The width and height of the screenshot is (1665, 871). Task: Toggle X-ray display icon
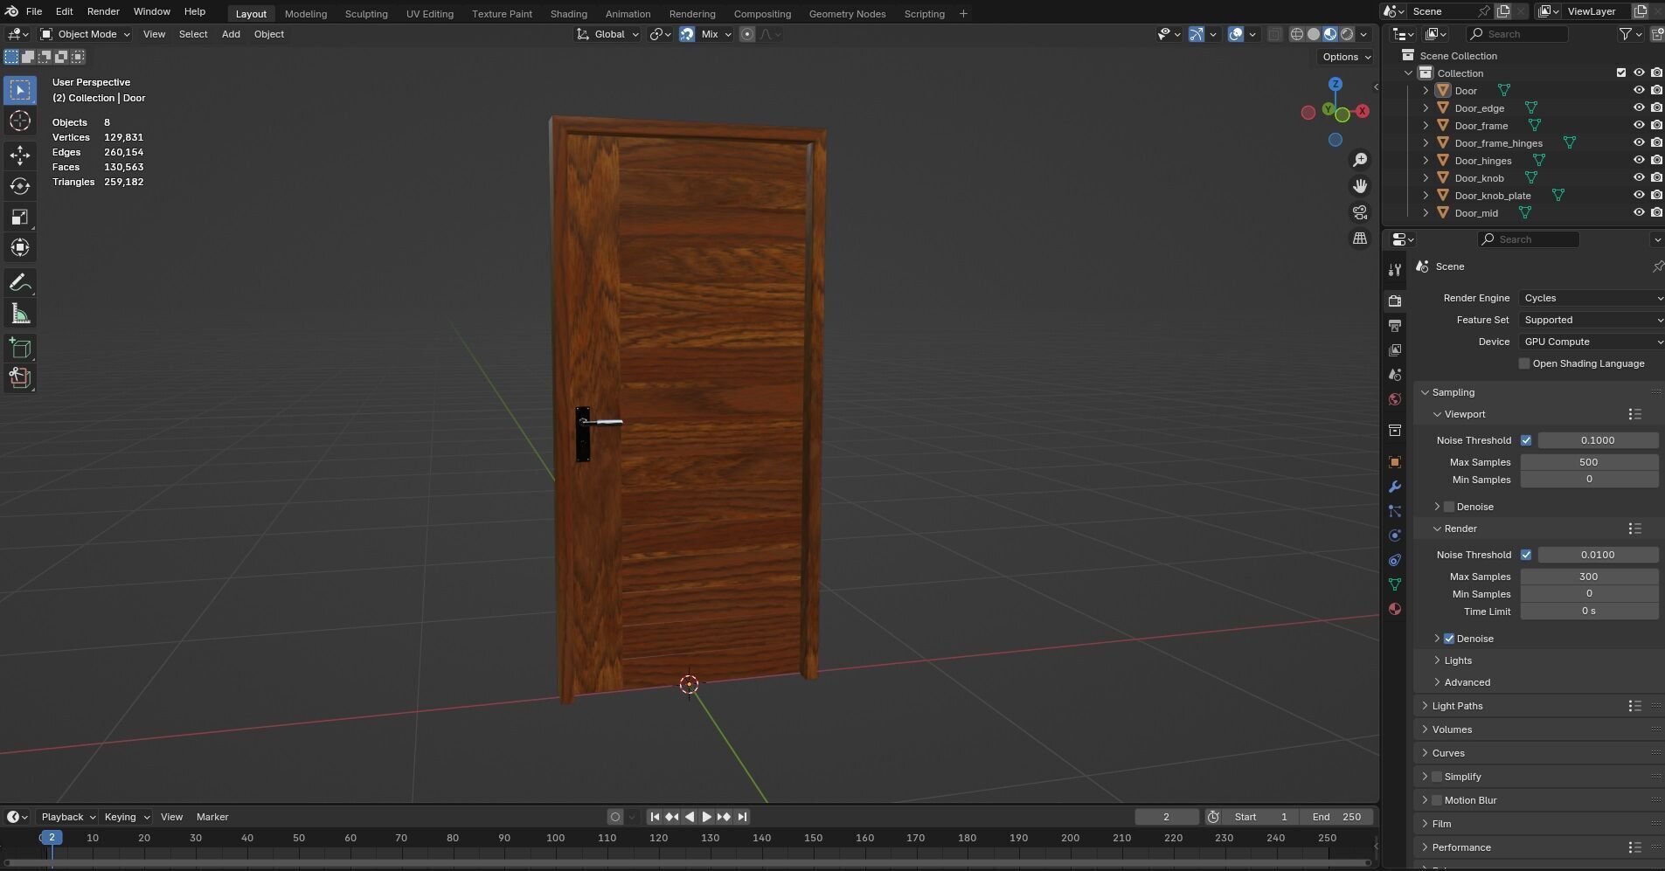[x=1274, y=34]
